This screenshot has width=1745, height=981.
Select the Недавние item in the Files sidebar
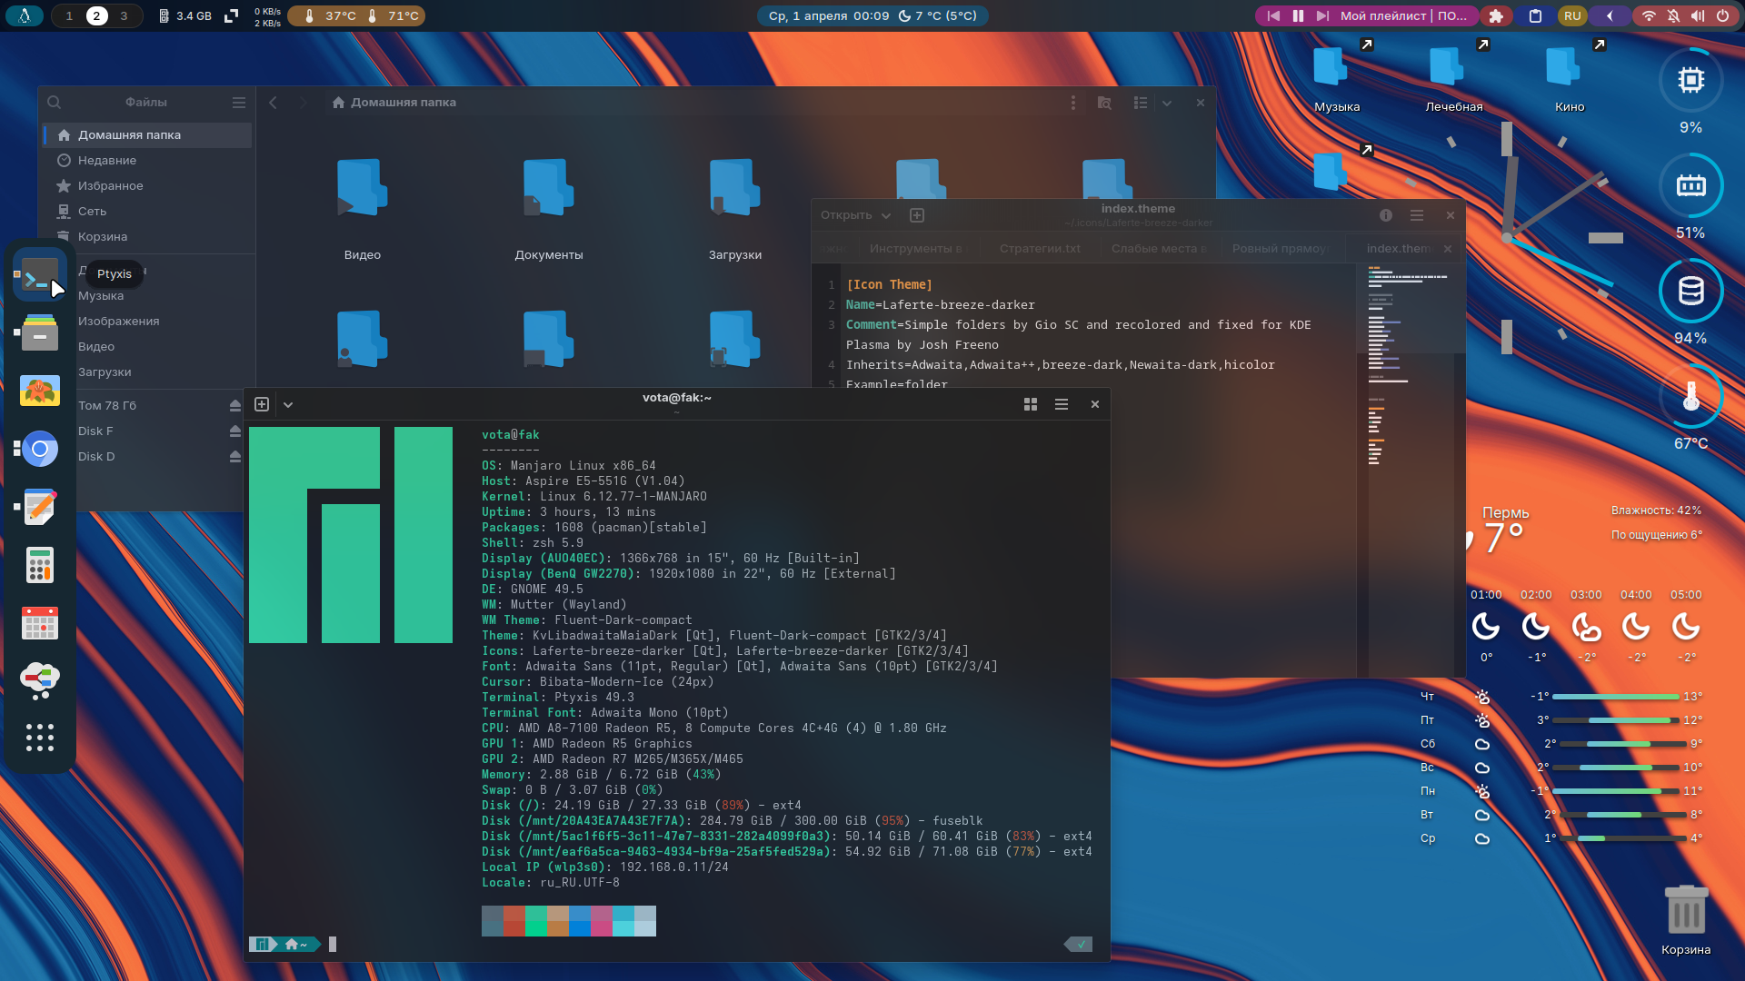107,160
